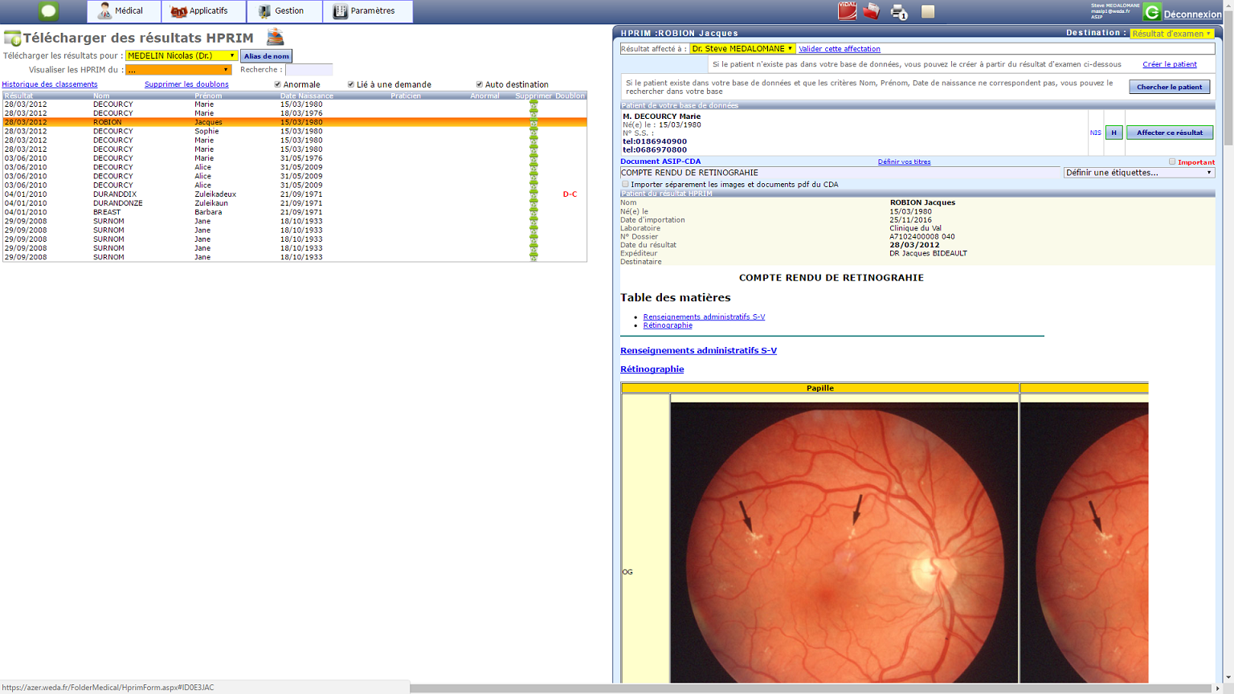Screen dimensions: 1234x694
Task: Uncheck the Anormale checkbox
Action: (x=278, y=84)
